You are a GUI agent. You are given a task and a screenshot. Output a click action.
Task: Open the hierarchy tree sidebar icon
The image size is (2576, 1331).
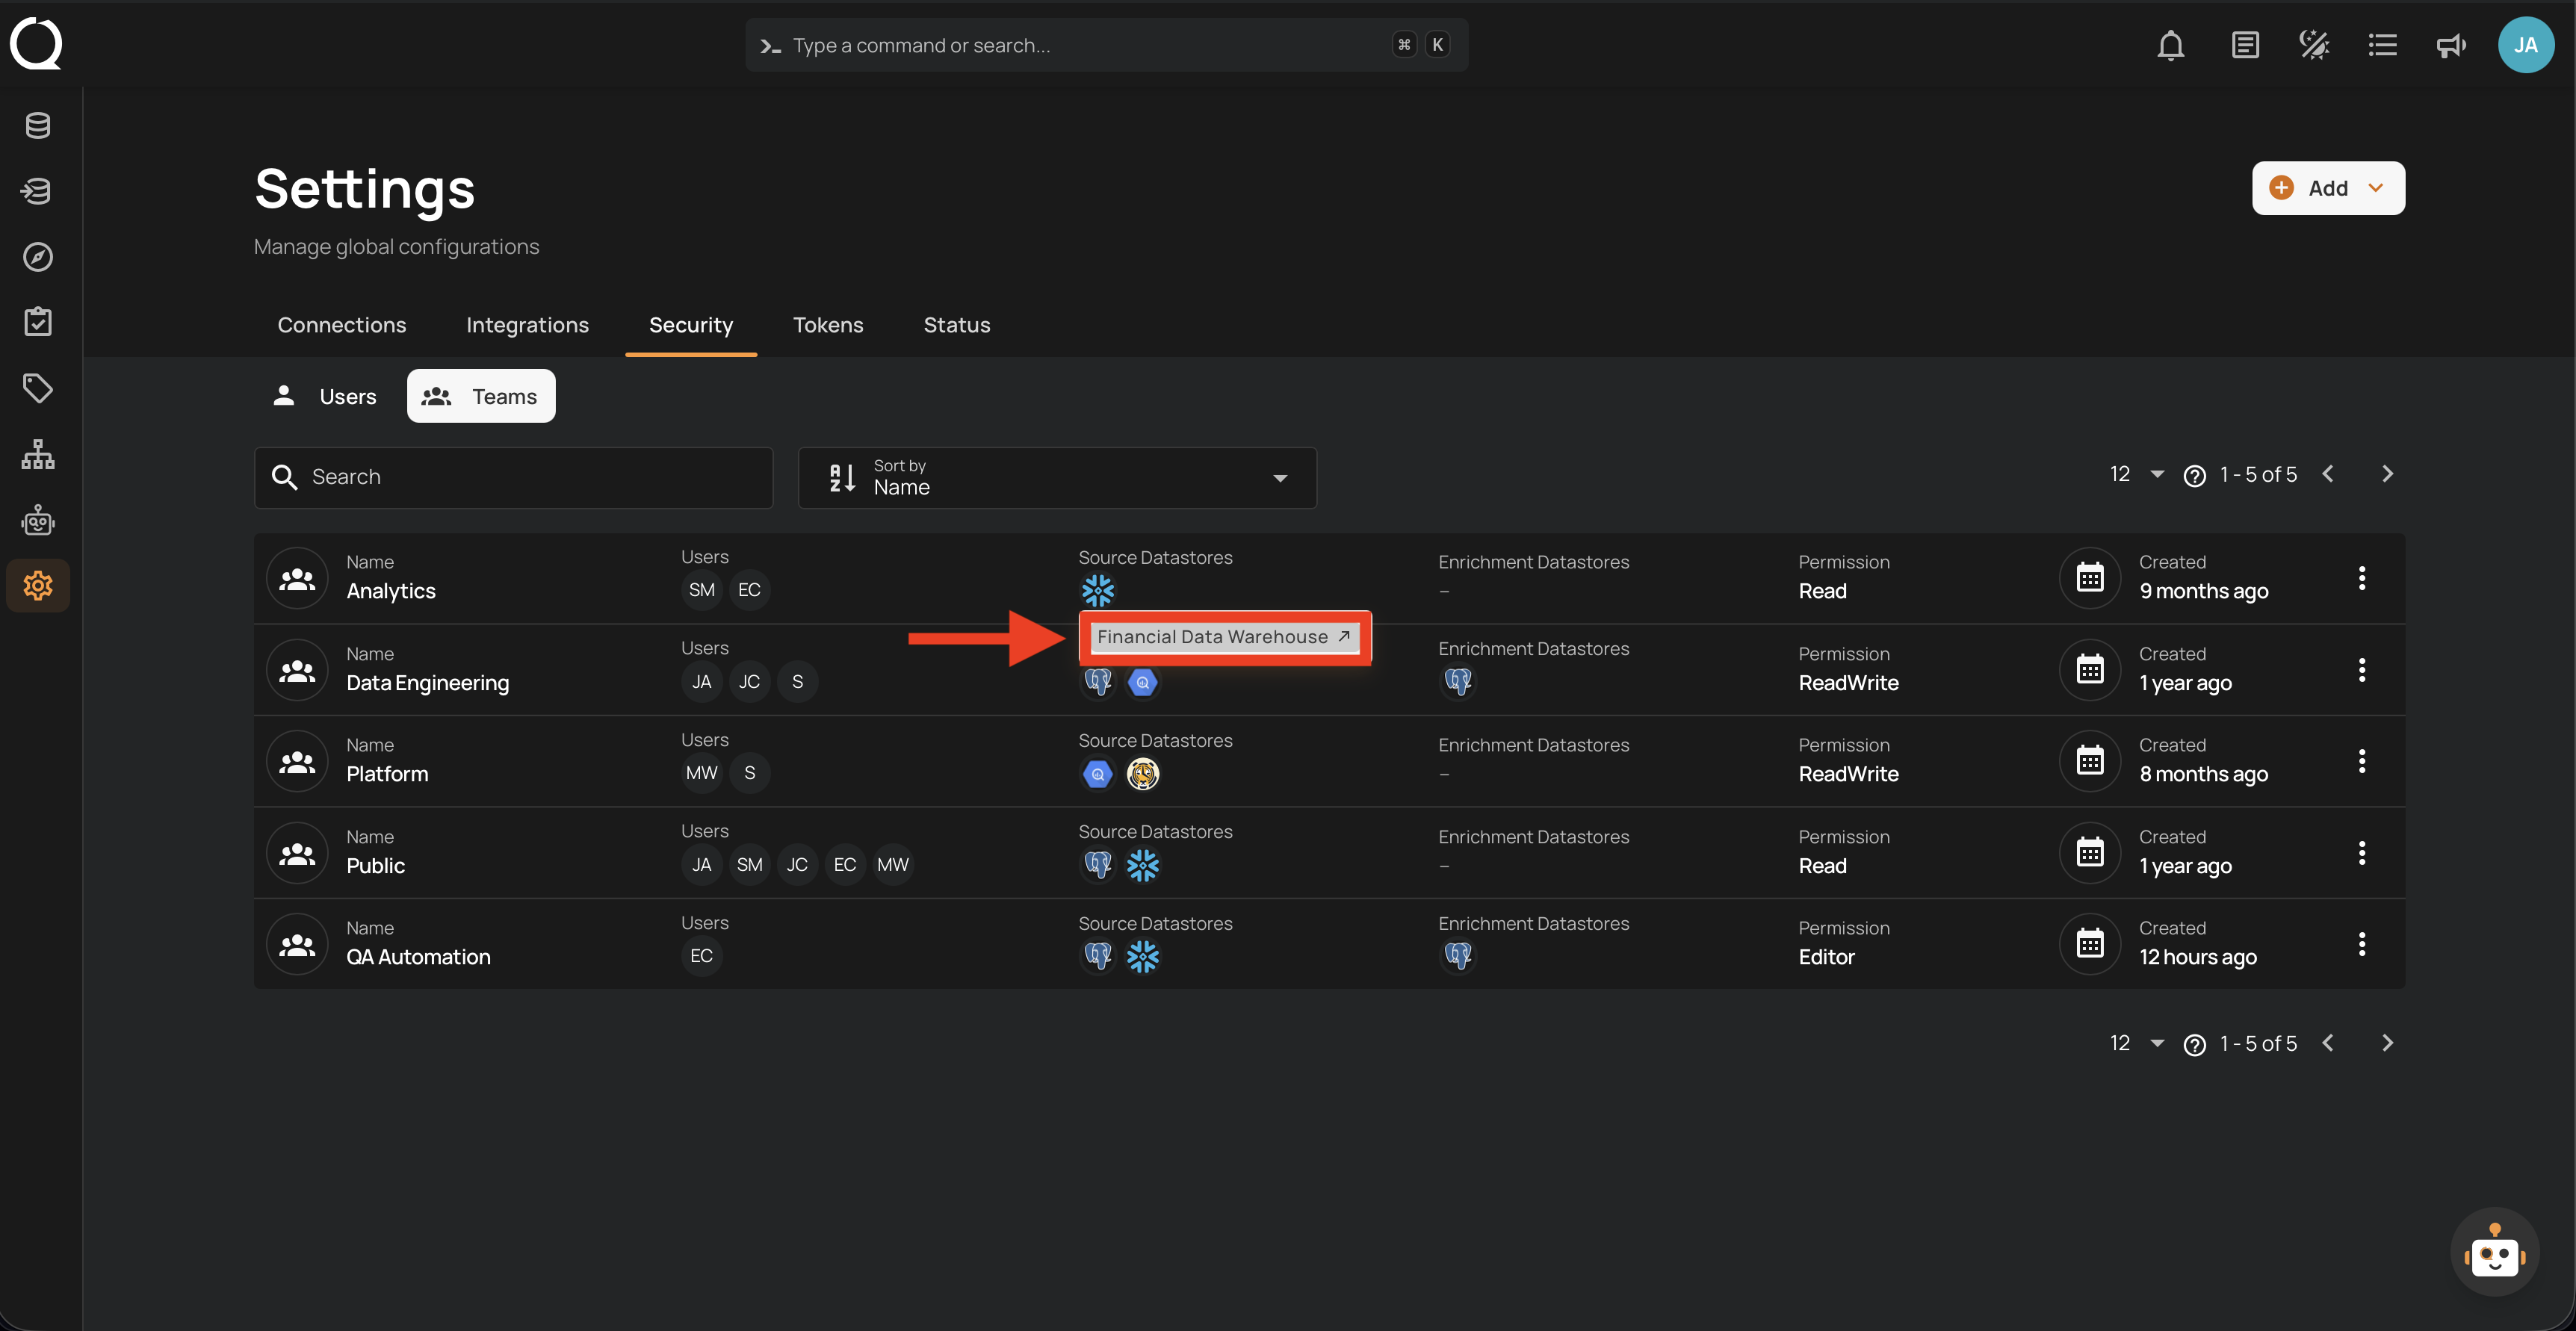(x=38, y=454)
